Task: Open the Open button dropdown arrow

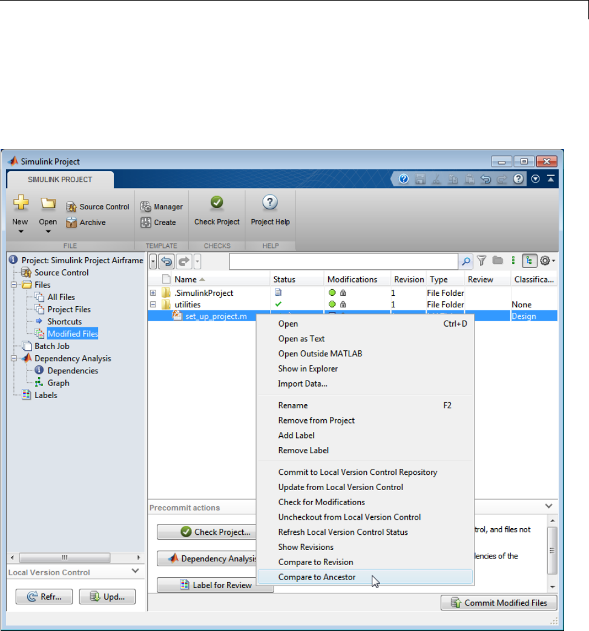Action: click(x=48, y=232)
